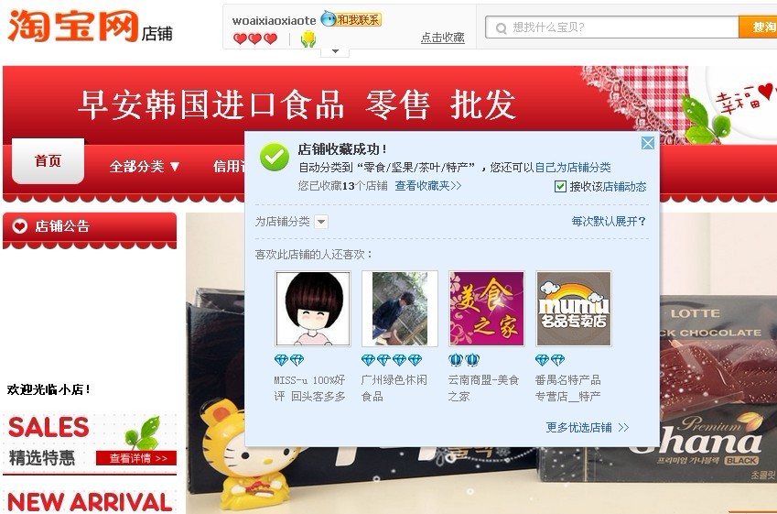The image size is (777, 514).
Task: Click 更多优选店铺 link
Action: (588, 427)
